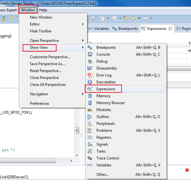191x195 pixels.
Task: Show the Peripherals view
Action: (x=126, y=124)
